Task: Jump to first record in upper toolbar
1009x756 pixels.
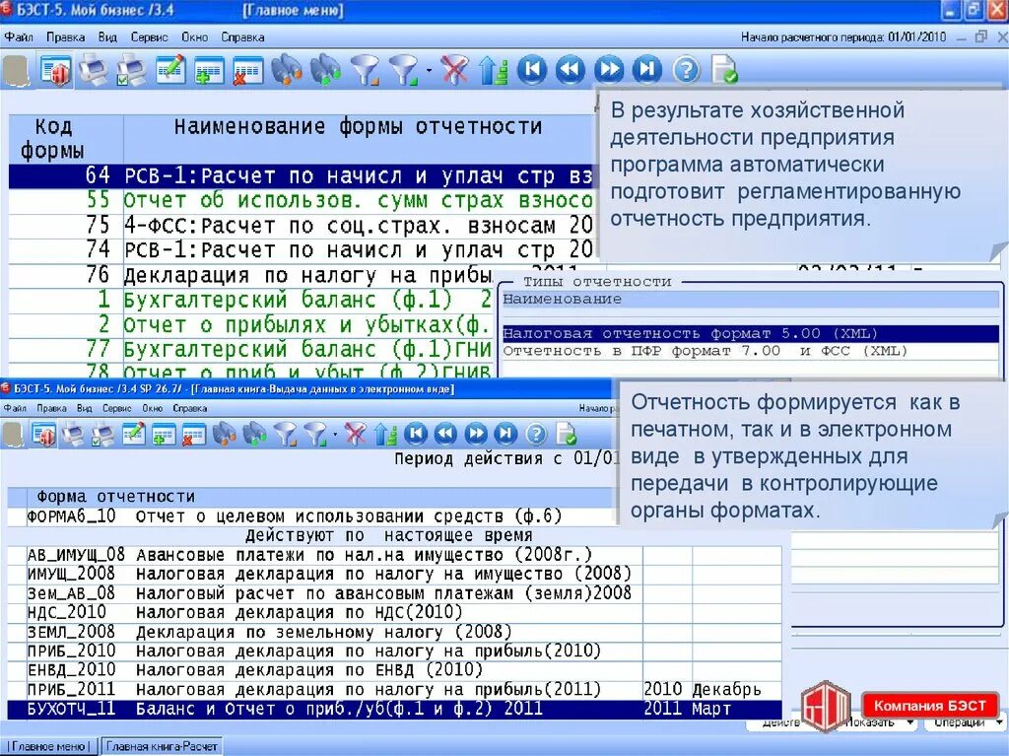Action: [531, 70]
